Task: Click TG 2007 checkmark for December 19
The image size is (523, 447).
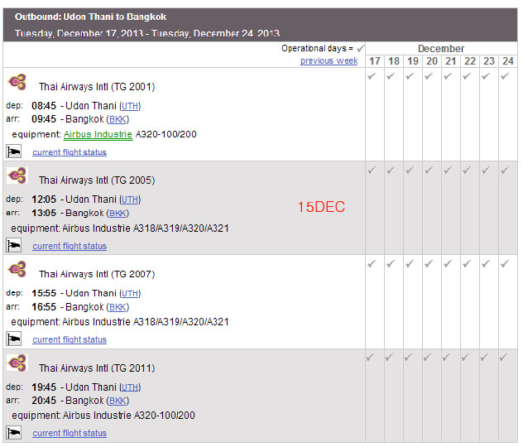Action: 410,264
